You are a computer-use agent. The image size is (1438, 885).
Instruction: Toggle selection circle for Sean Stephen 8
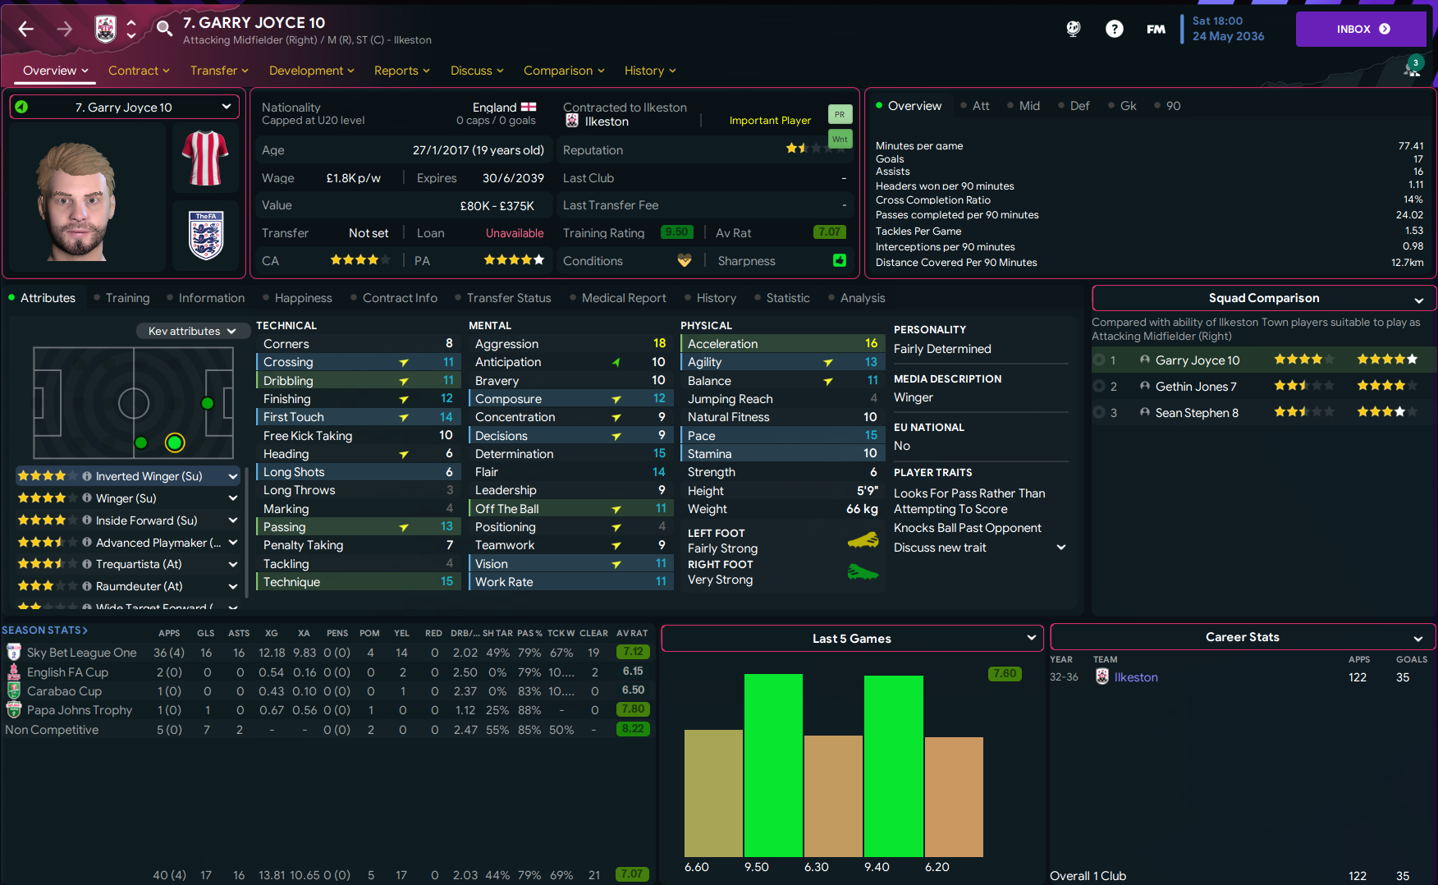pyautogui.click(x=1099, y=412)
